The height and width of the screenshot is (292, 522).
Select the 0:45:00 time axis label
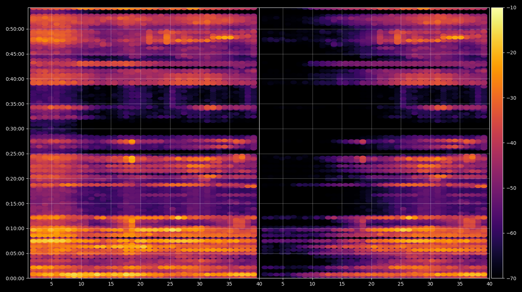click(15, 54)
